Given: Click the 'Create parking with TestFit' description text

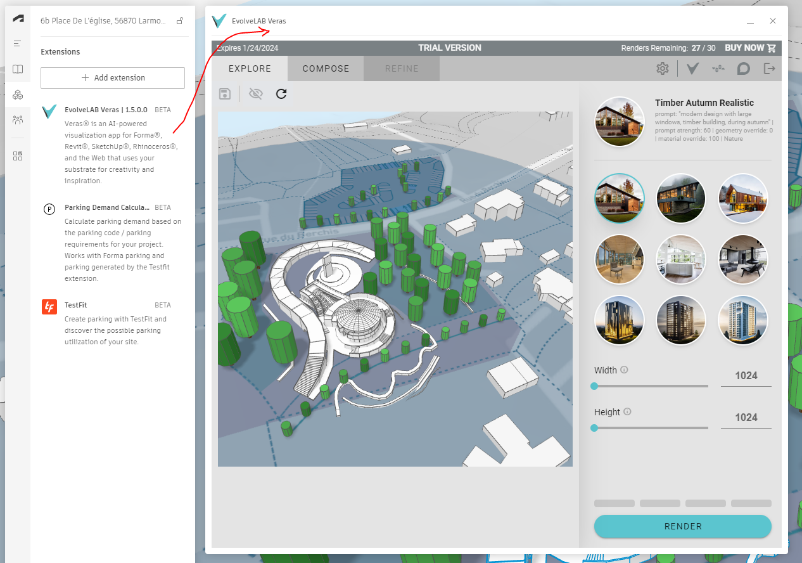Looking at the screenshot, I should point(115,330).
